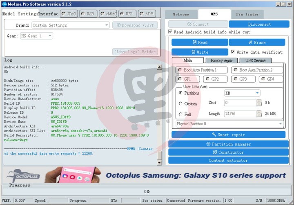Click the phone thumbnail in the banner
The image size is (294, 205).
point(73,175)
